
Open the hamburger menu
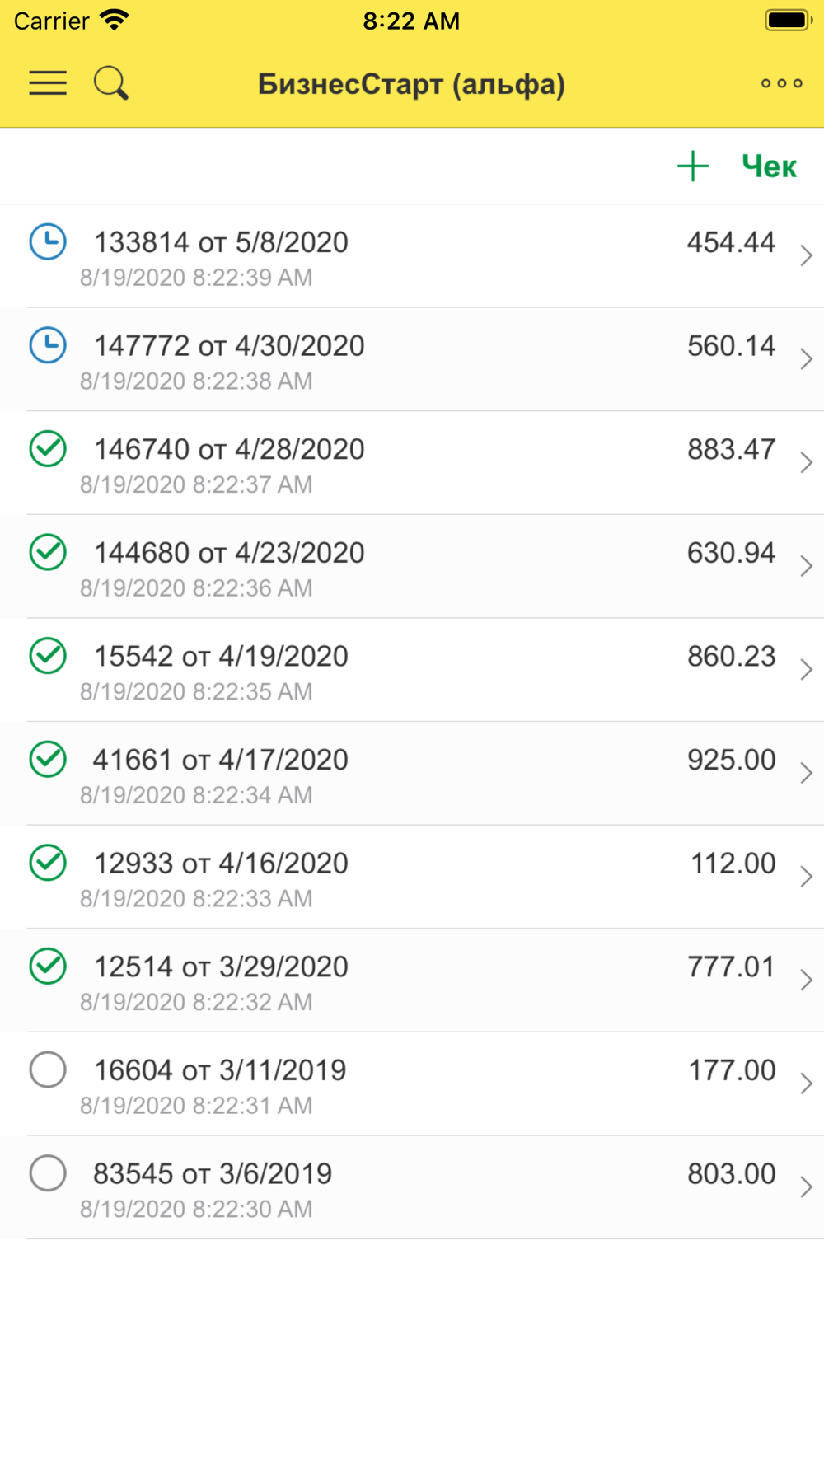(48, 83)
